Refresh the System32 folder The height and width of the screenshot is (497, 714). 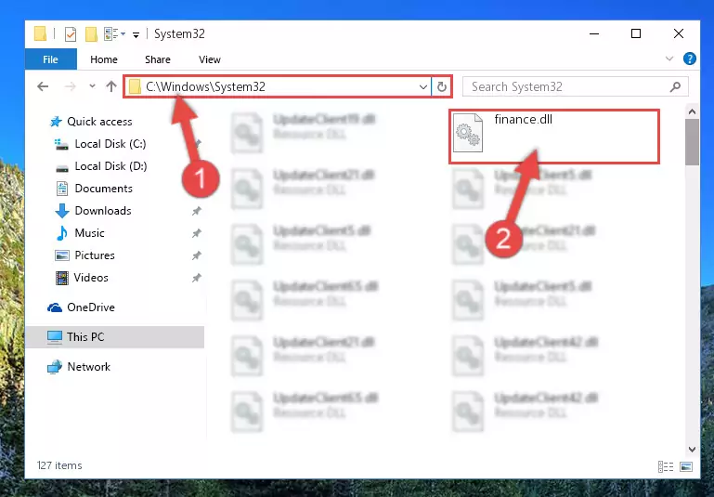(x=442, y=86)
